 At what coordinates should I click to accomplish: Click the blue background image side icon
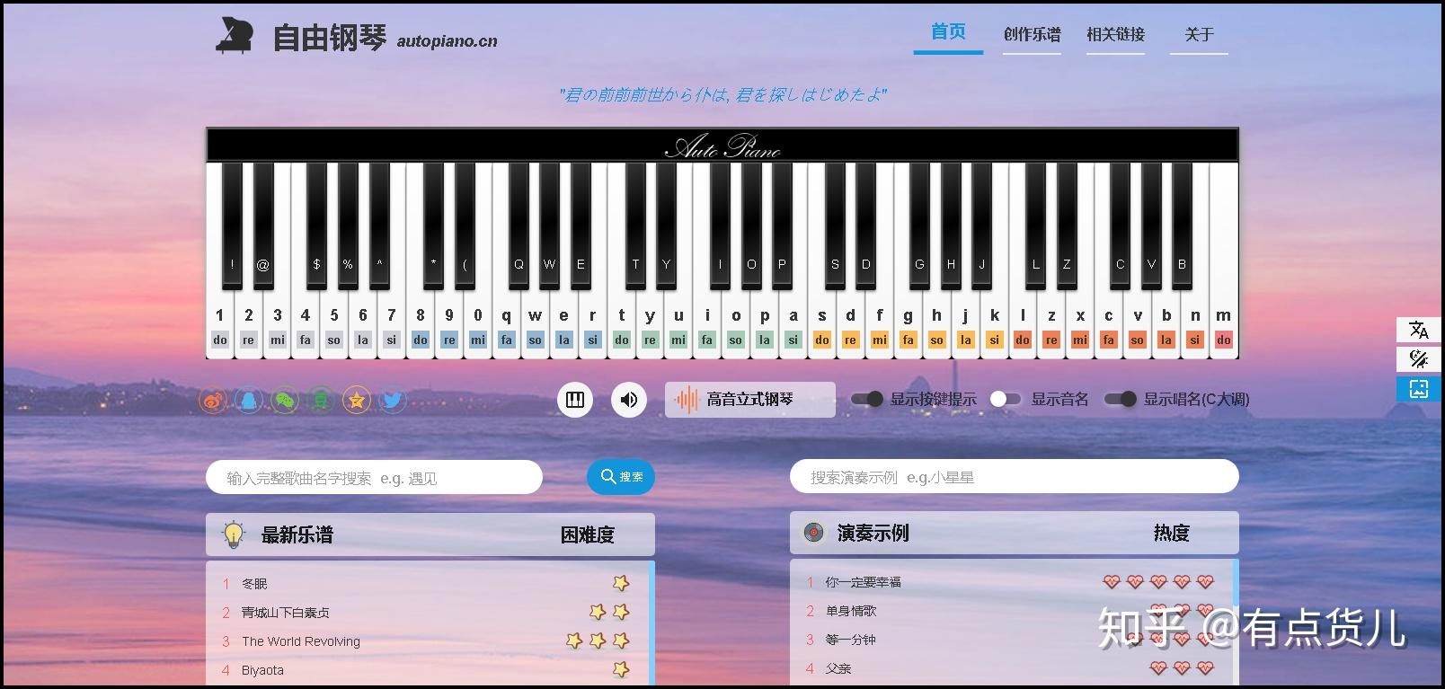(1419, 389)
